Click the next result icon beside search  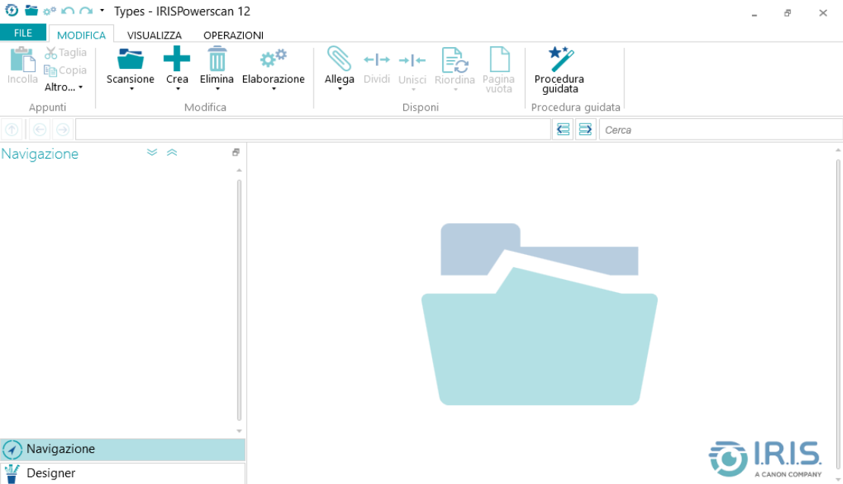tap(586, 130)
